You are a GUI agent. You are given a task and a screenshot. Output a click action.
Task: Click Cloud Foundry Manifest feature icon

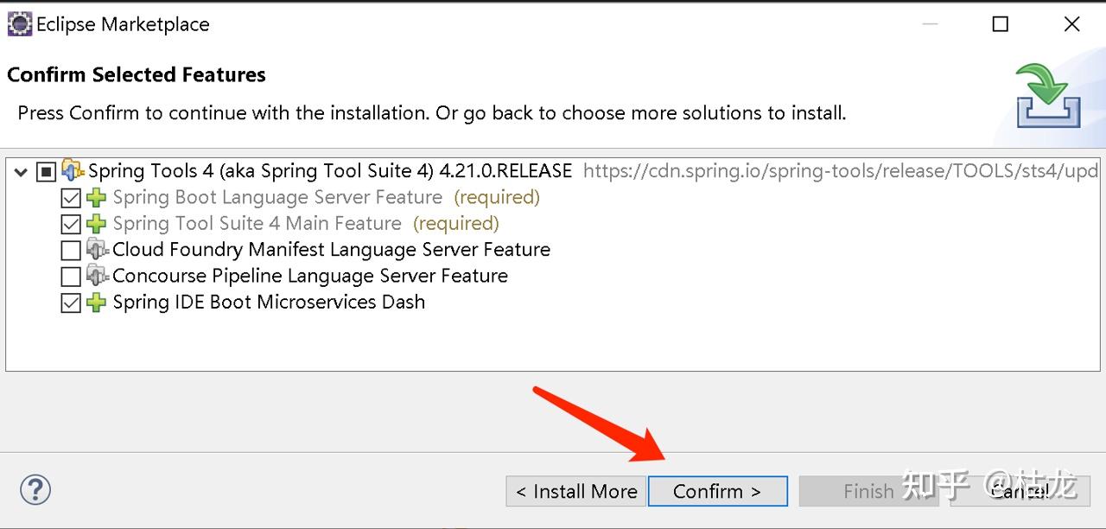pos(97,250)
